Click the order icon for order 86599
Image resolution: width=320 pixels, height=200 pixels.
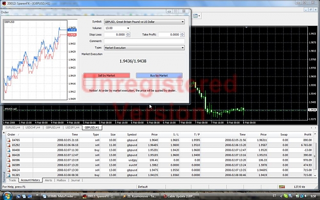pyautogui.click(x=9, y=165)
